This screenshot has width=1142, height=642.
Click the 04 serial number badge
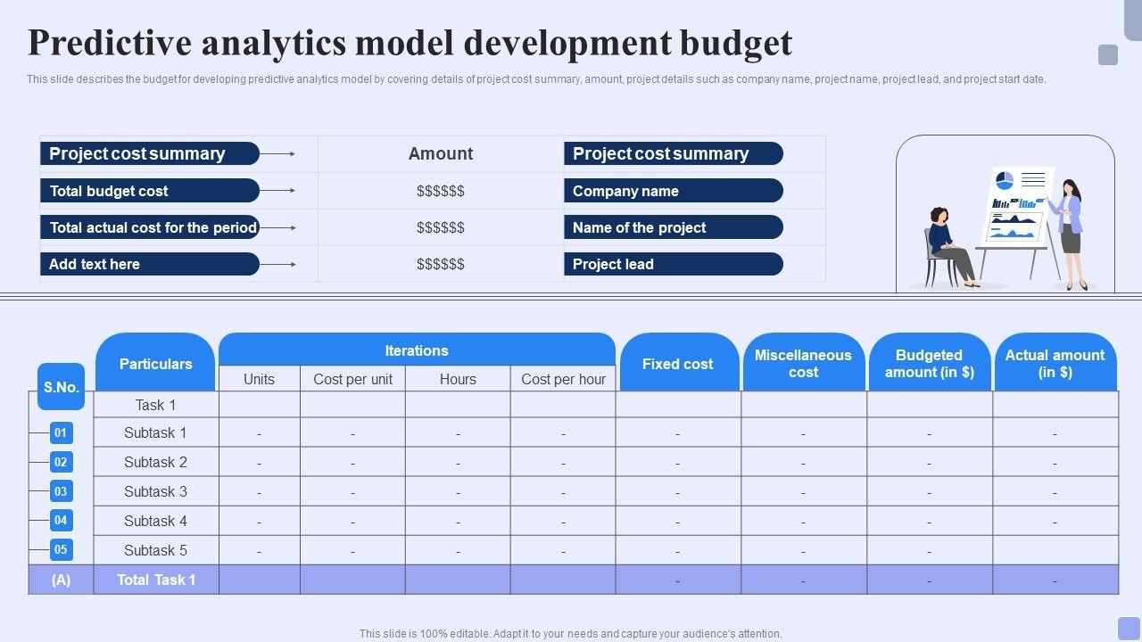pyautogui.click(x=61, y=520)
